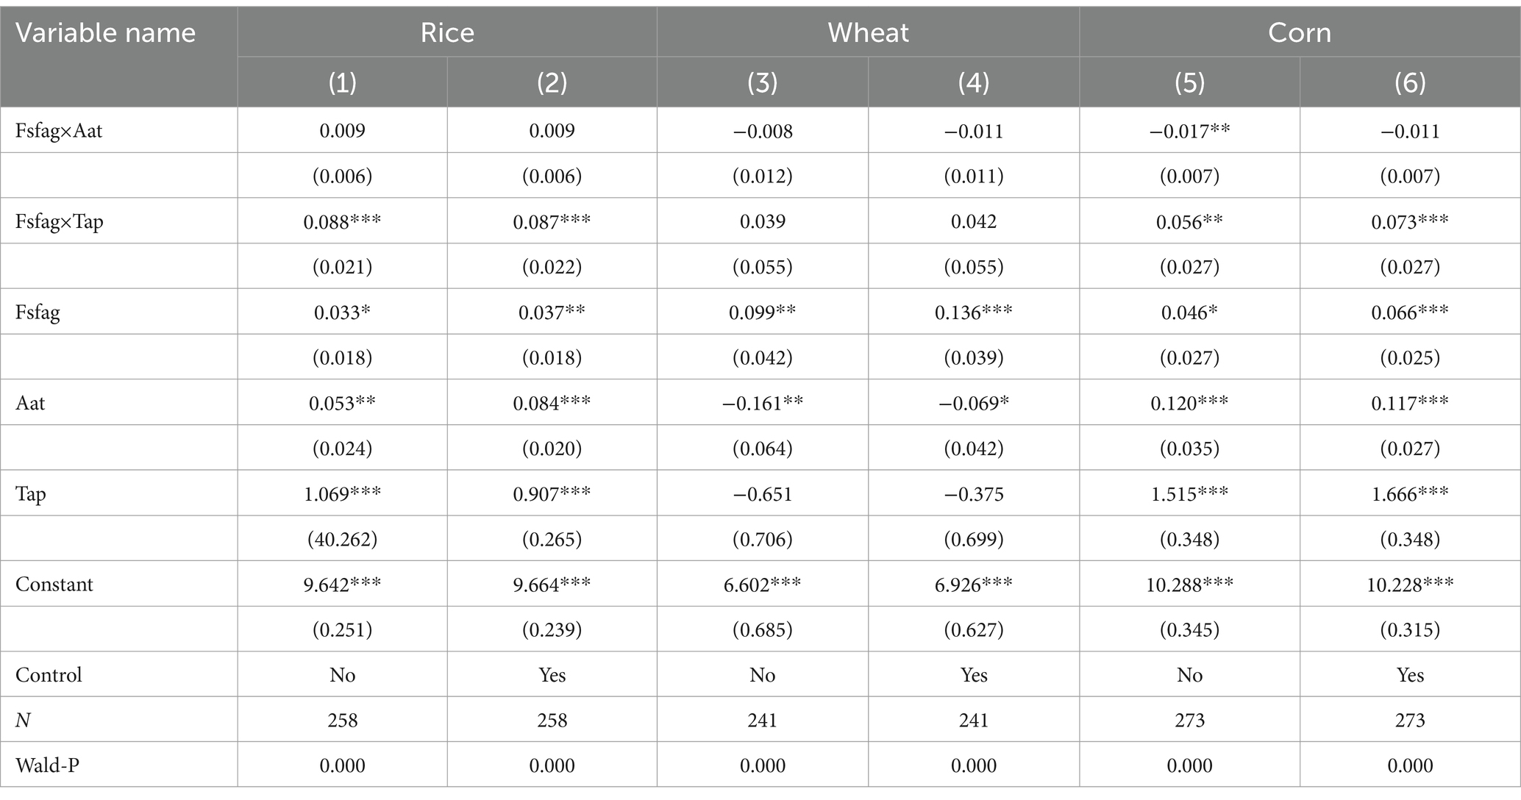Select the −0.161** Aat cell
The height and width of the screenshot is (800, 1521).
click(763, 403)
